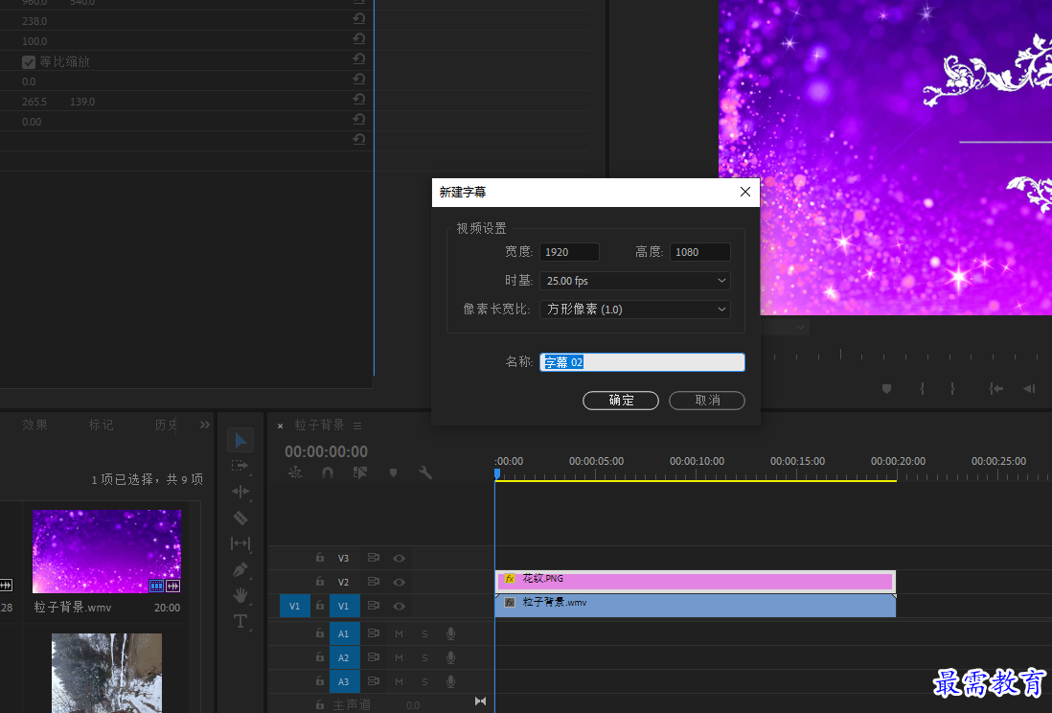Open the 时基 25.00 fps dropdown
The height and width of the screenshot is (713, 1052).
tap(634, 281)
